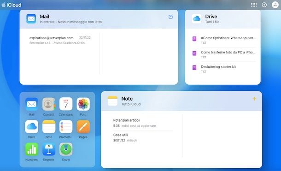281x171 pixels.
Task: Launch Promemoria from the app grid
Action: click(x=66, y=127)
